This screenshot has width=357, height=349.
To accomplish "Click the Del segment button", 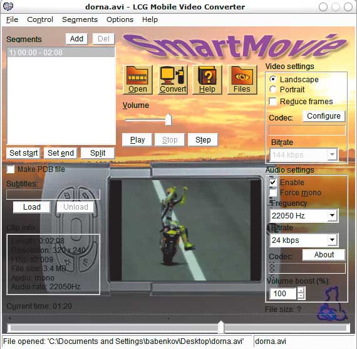I will click(x=103, y=39).
